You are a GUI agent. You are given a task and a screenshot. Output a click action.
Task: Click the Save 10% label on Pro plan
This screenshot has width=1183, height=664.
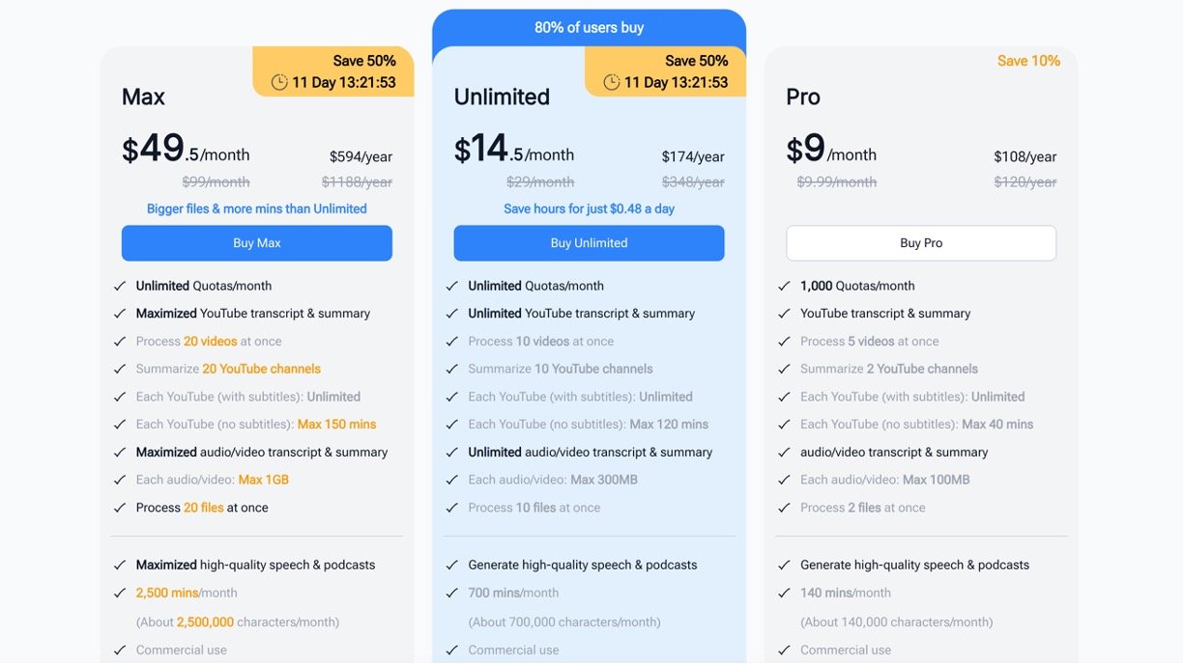click(x=1028, y=61)
